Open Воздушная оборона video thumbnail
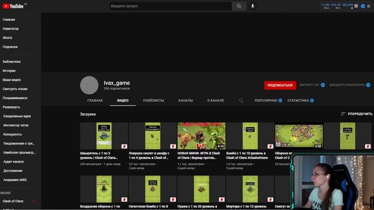The image size is (374, 210). click(104, 189)
